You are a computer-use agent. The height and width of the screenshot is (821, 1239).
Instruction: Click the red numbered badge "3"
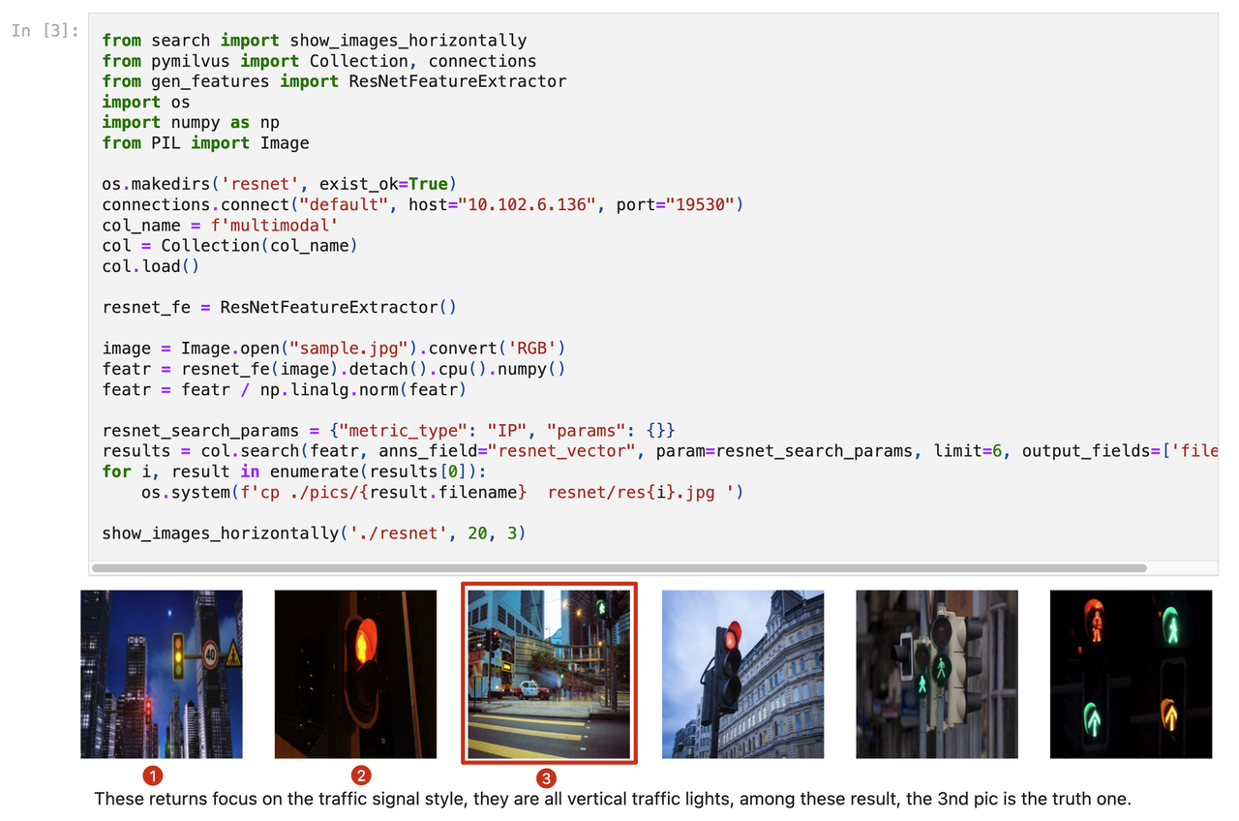click(545, 775)
